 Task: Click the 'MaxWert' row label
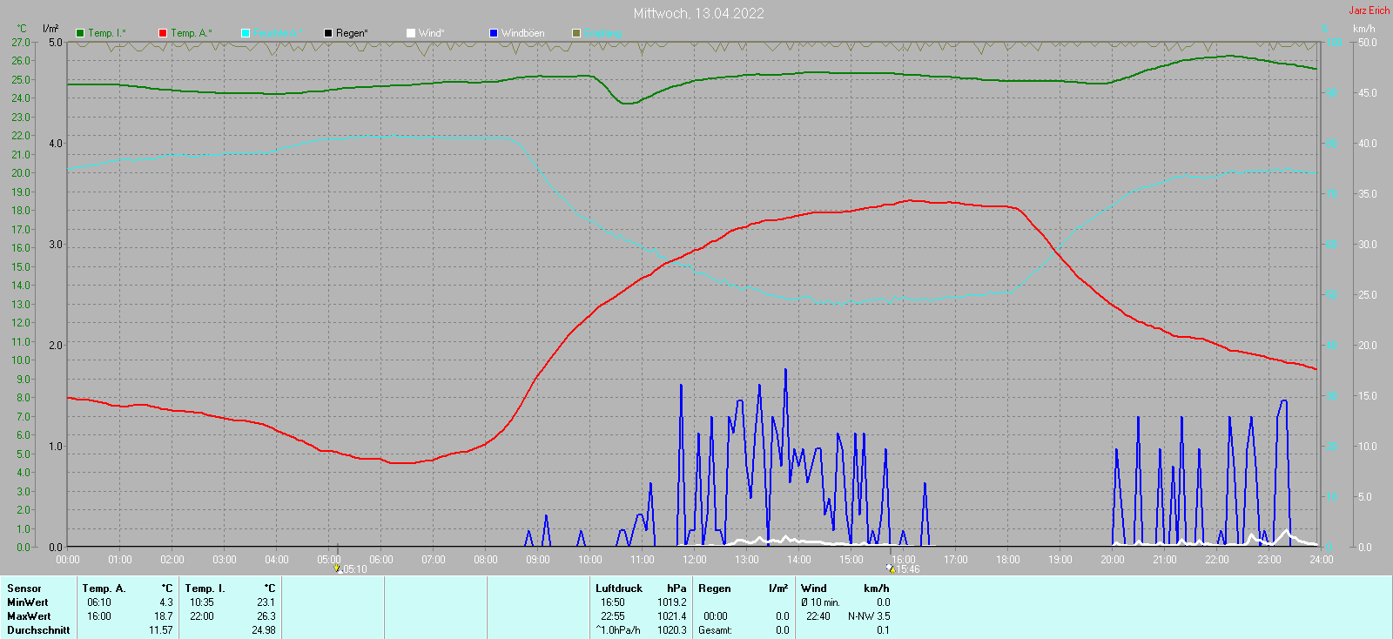coord(29,616)
